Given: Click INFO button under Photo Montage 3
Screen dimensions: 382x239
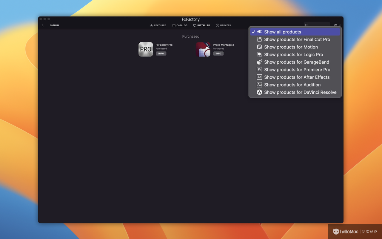Looking at the screenshot, I should 218,54.
